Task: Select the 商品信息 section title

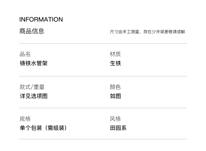Action: [32, 31]
